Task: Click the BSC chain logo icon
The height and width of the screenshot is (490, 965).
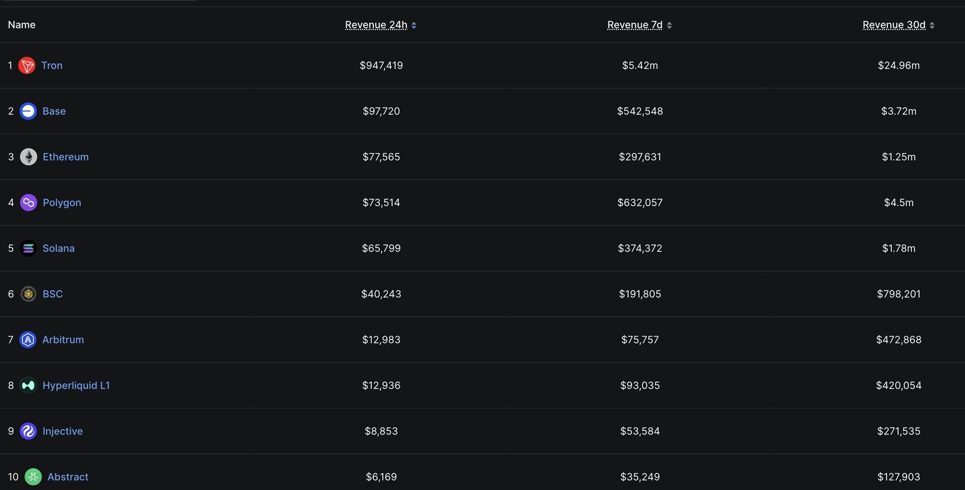Action: 28,294
